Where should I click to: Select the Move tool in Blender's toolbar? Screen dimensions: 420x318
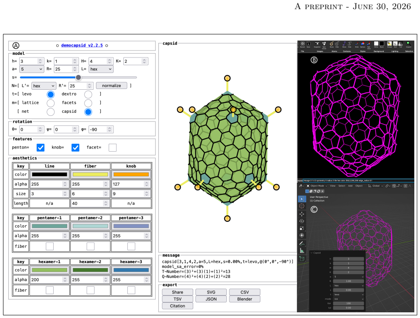point(302,214)
